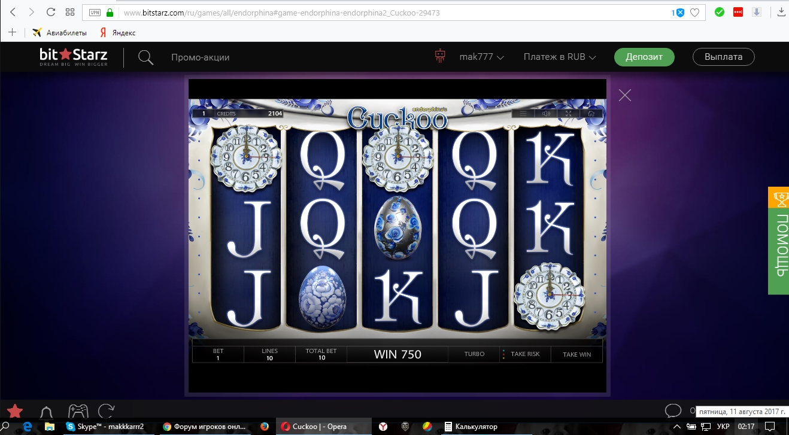This screenshot has width=789, height=435.
Task: Open the slot game menu icon
Action: (523, 114)
